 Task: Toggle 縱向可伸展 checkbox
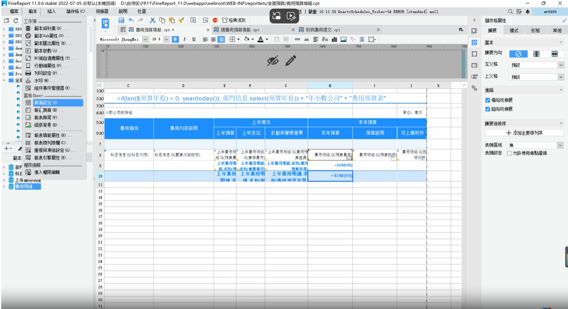[488, 109]
